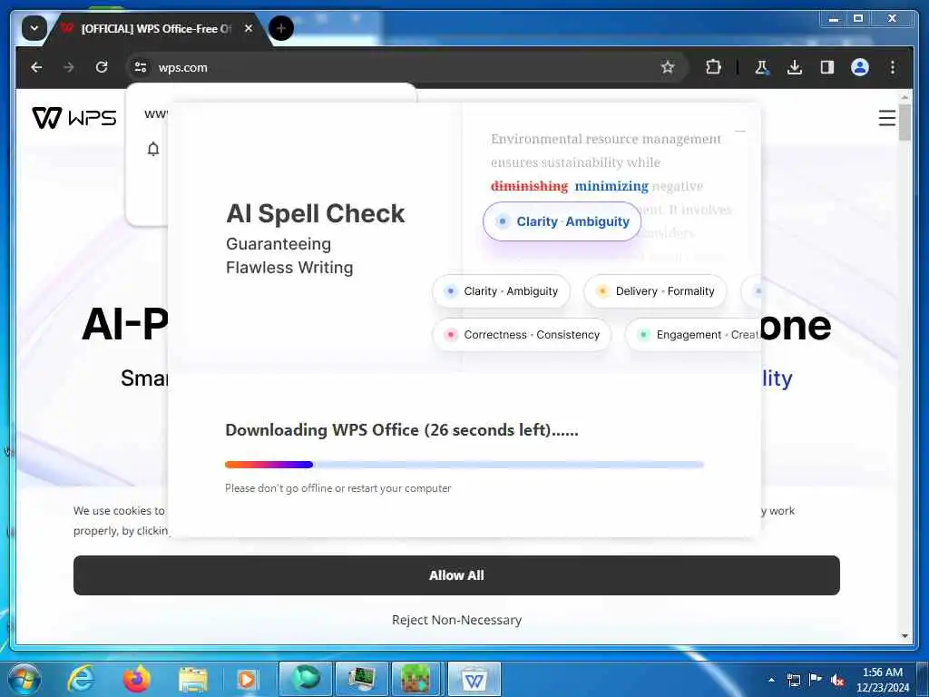Switch to the WPS taskbar window
Screen dimensions: 929x697
474,679
